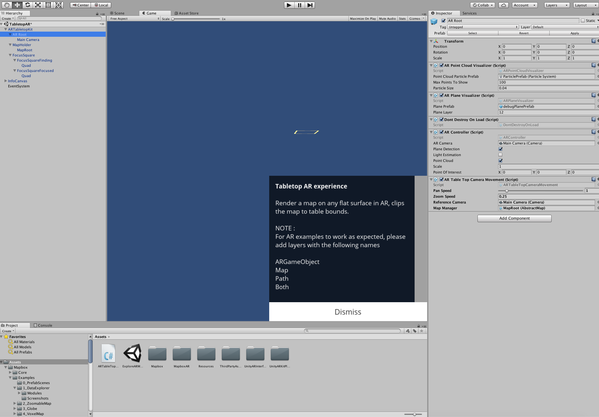
Task: Select the Scale tool
Action: 38,5
